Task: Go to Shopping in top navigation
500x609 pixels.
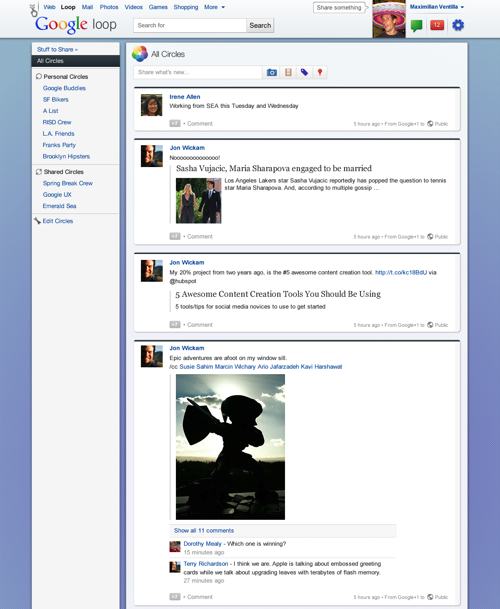Action: point(186,7)
